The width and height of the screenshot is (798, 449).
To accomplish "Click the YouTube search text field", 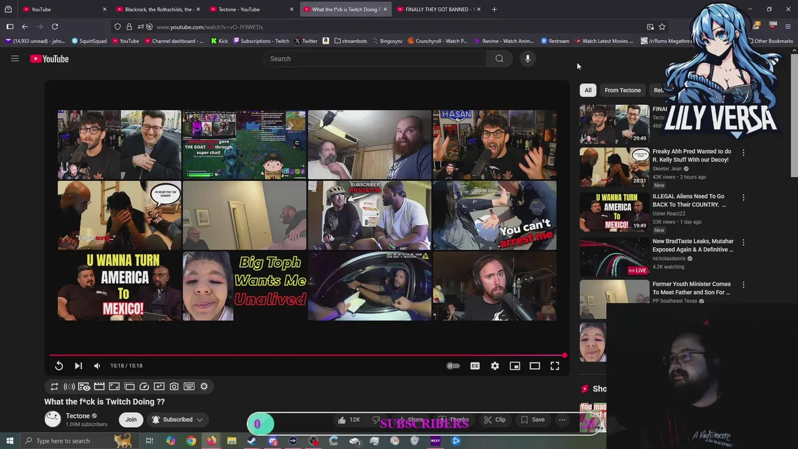I will click(375, 59).
